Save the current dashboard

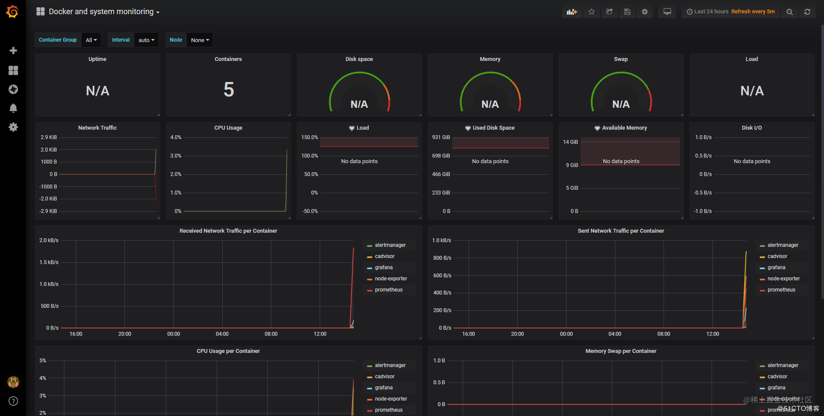pos(627,12)
